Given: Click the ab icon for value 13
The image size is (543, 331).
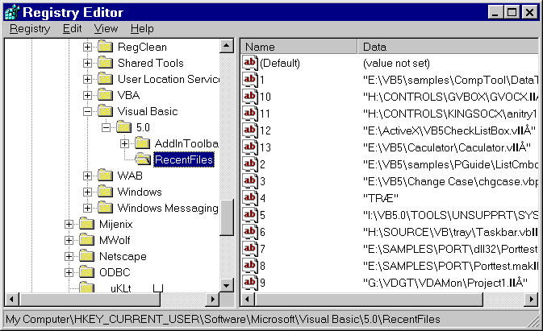Looking at the screenshot, I should click(x=250, y=147).
